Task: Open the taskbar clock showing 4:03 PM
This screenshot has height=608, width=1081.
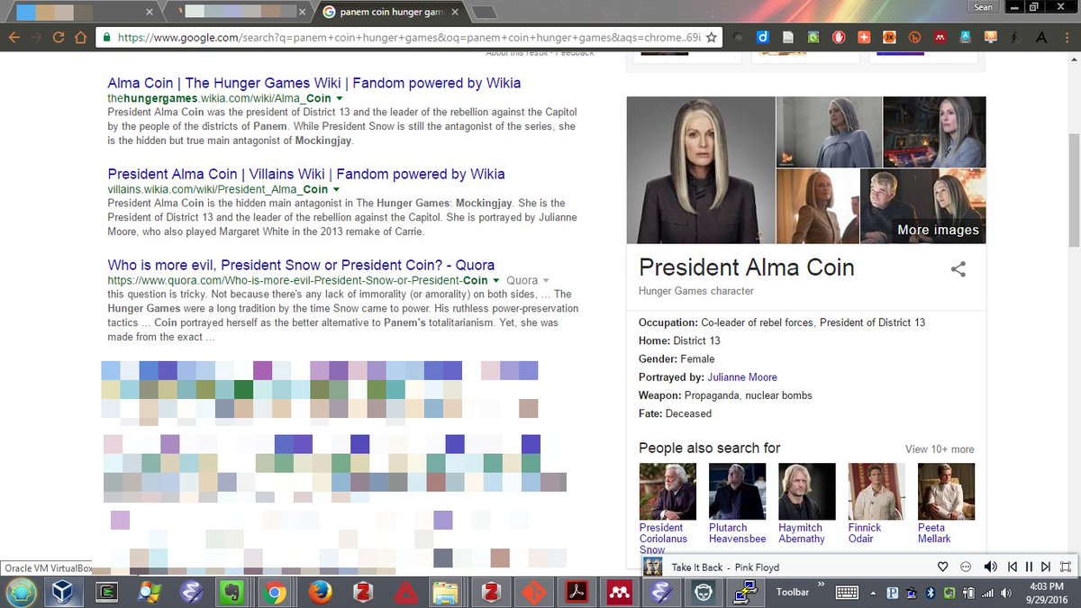Action: coord(1049,592)
